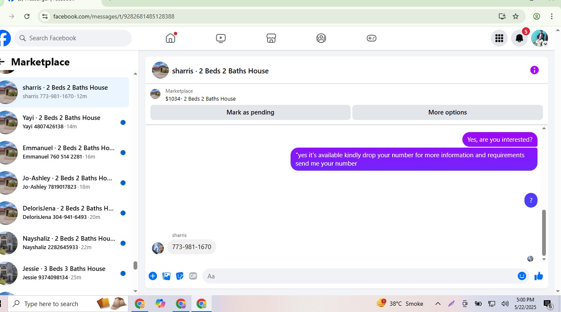Focus the message input box
The width and height of the screenshot is (561, 312).
point(366,276)
